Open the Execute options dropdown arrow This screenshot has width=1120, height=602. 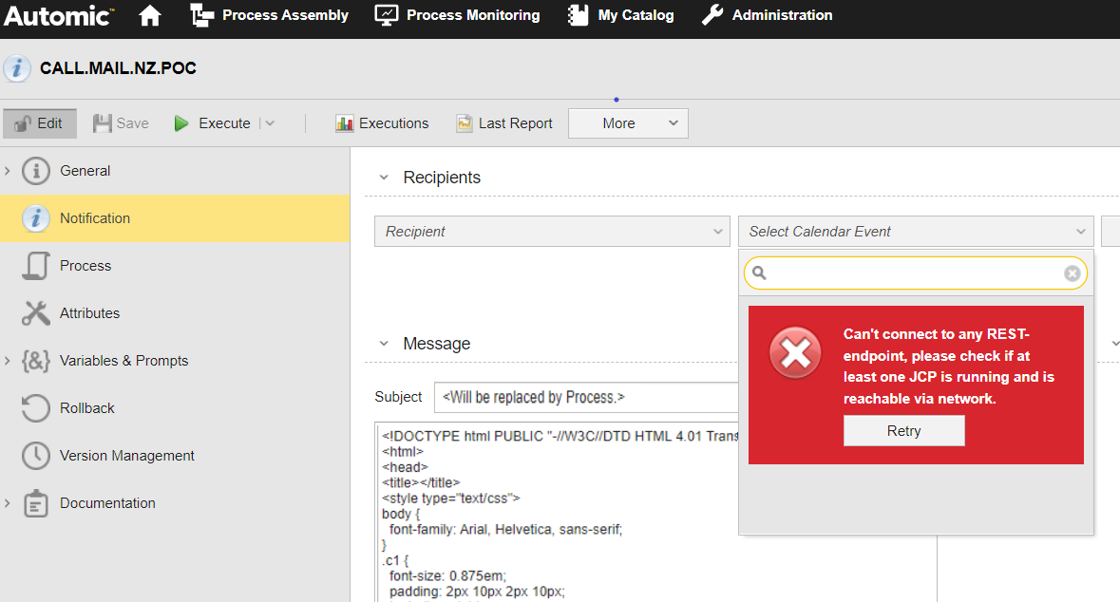point(270,123)
